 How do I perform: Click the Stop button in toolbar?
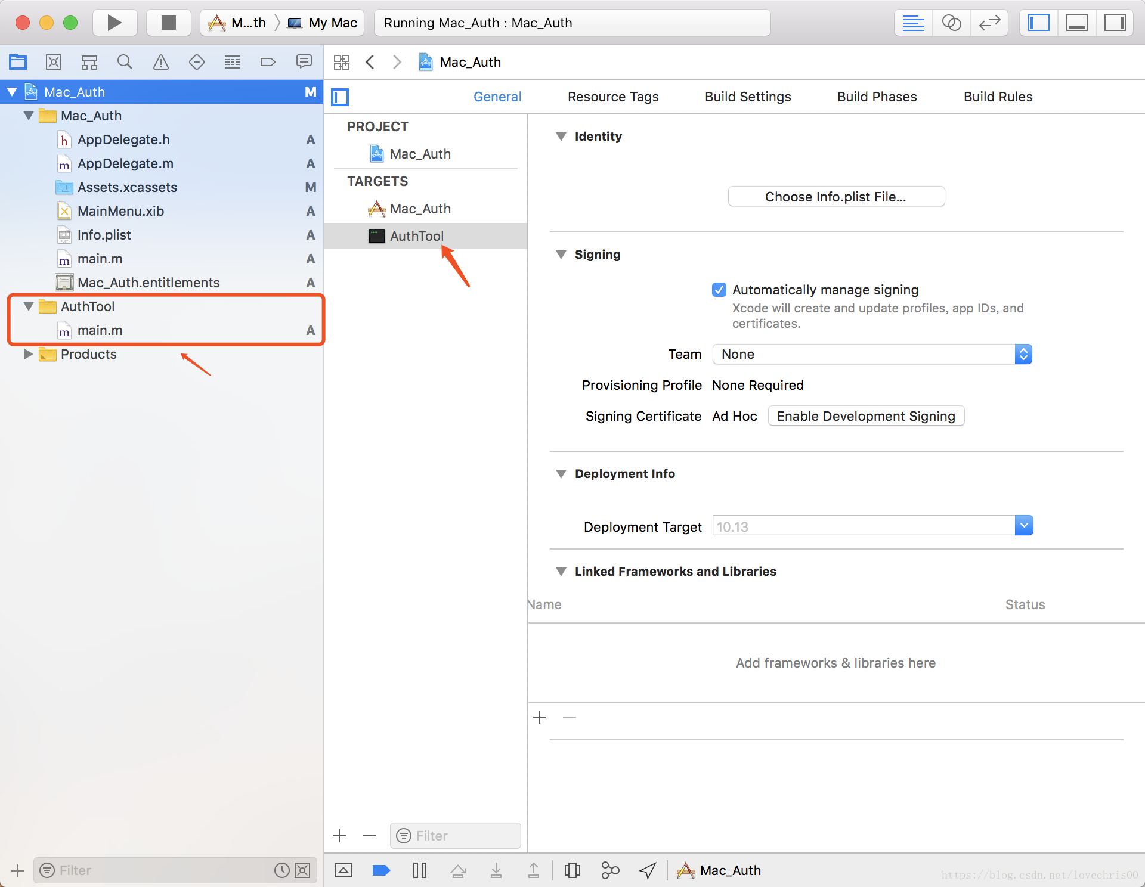tap(169, 23)
